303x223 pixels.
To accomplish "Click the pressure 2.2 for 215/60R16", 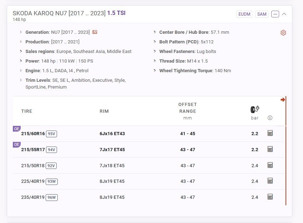I will tap(255, 134).
